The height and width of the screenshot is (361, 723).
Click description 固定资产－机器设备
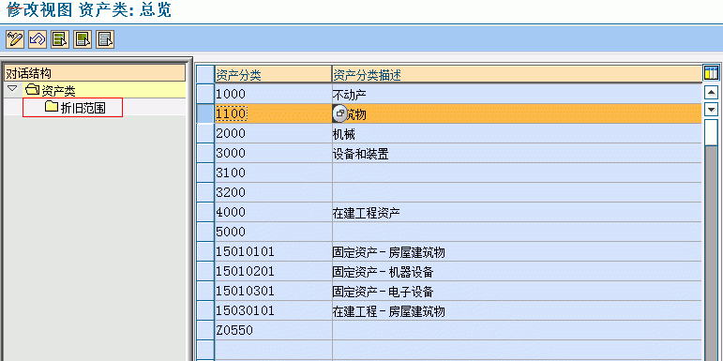pos(517,271)
